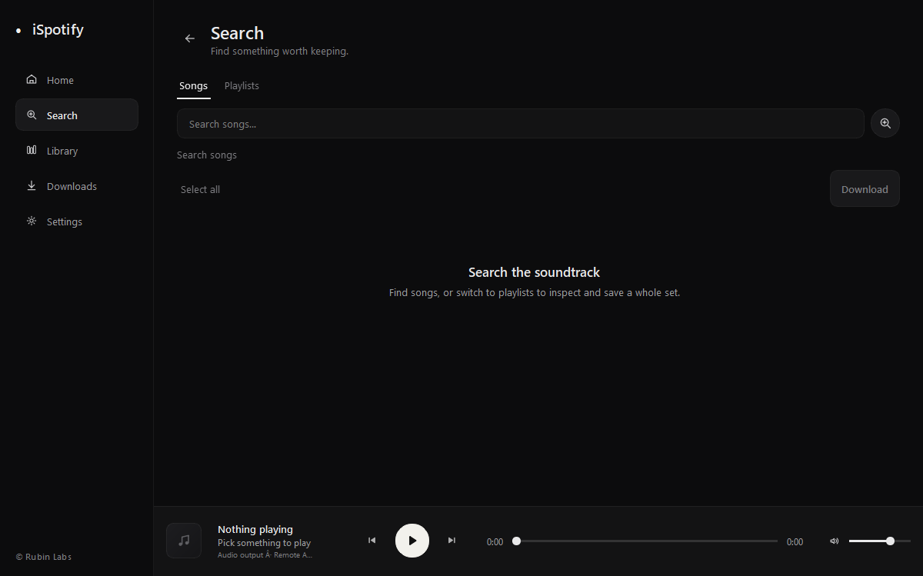The height and width of the screenshot is (576, 923).
Task: Adjust the volume slider
Action: click(x=879, y=541)
